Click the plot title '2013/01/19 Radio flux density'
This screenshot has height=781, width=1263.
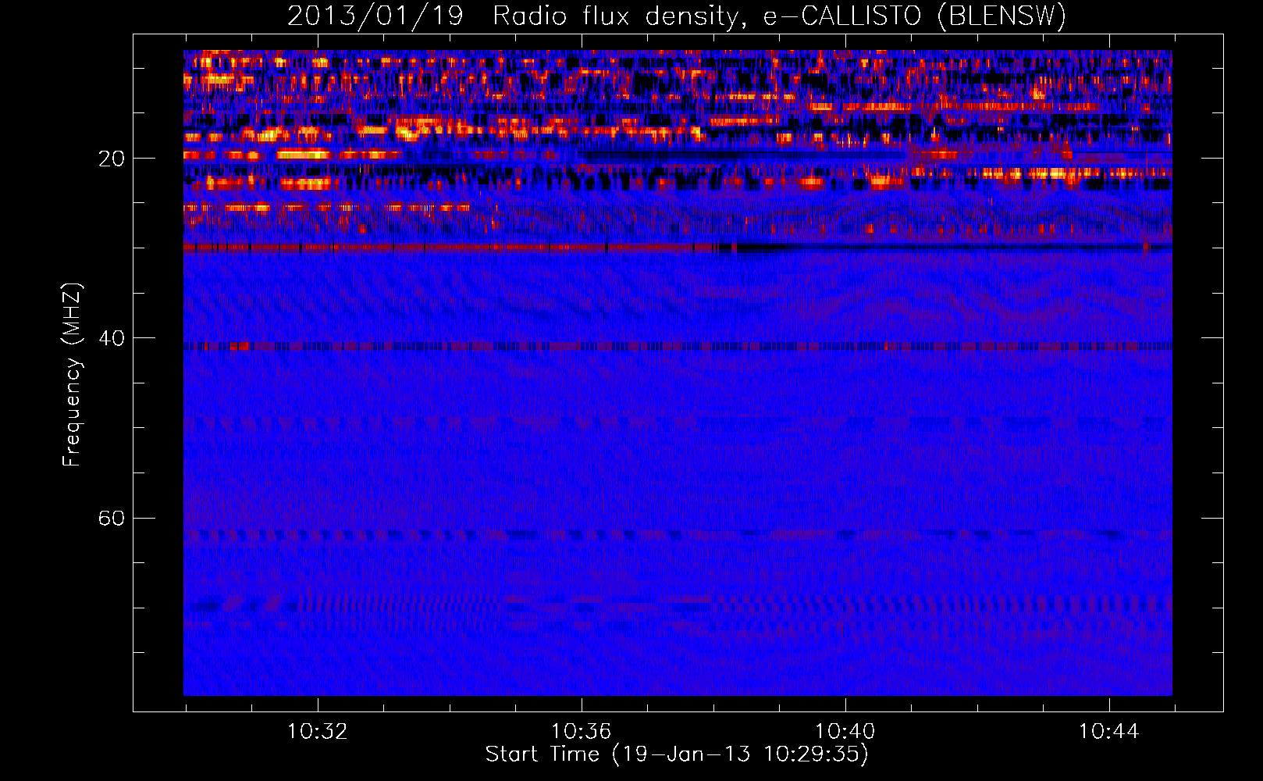(x=677, y=16)
